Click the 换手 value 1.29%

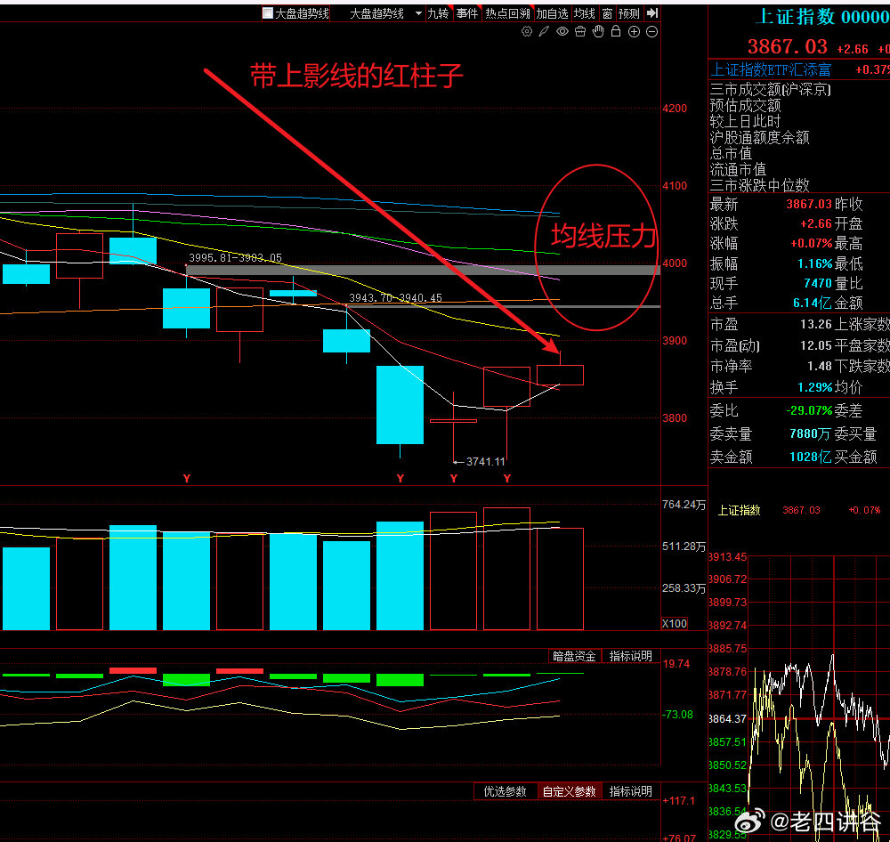click(x=814, y=387)
